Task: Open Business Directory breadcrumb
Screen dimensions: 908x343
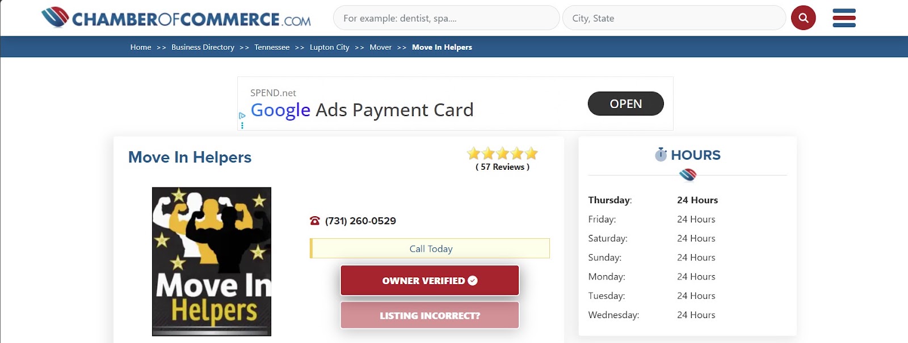Action: [203, 47]
